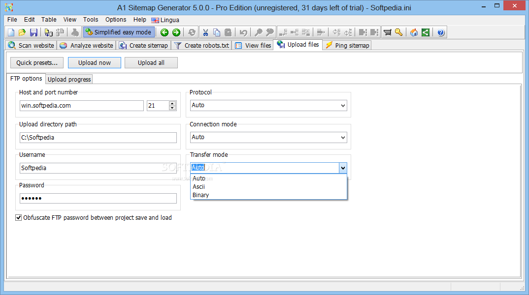Click the Password input field

98,198
